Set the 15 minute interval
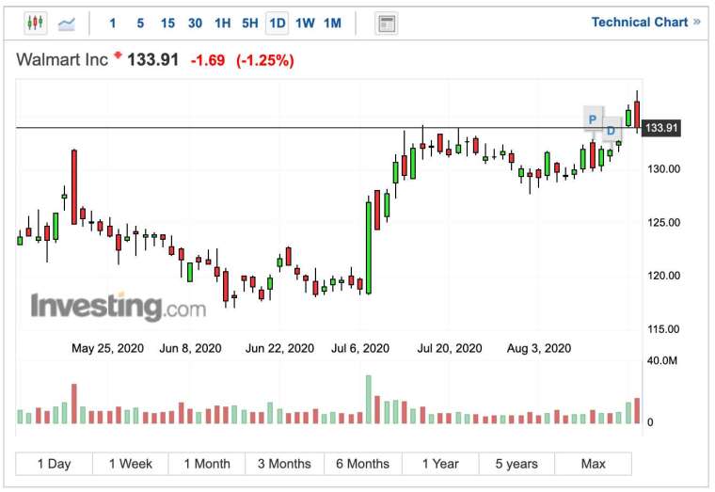 pyautogui.click(x=167, y=23)
